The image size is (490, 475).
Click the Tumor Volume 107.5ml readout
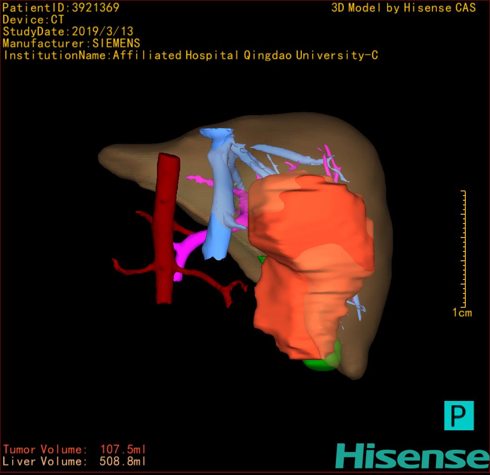pos(75,449)
